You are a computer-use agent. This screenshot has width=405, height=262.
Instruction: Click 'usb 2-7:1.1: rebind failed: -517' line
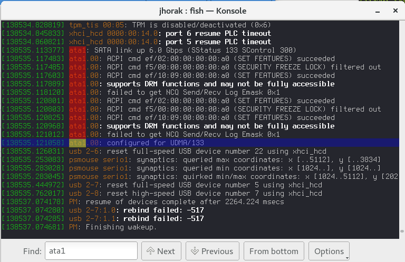click(103, 218)
